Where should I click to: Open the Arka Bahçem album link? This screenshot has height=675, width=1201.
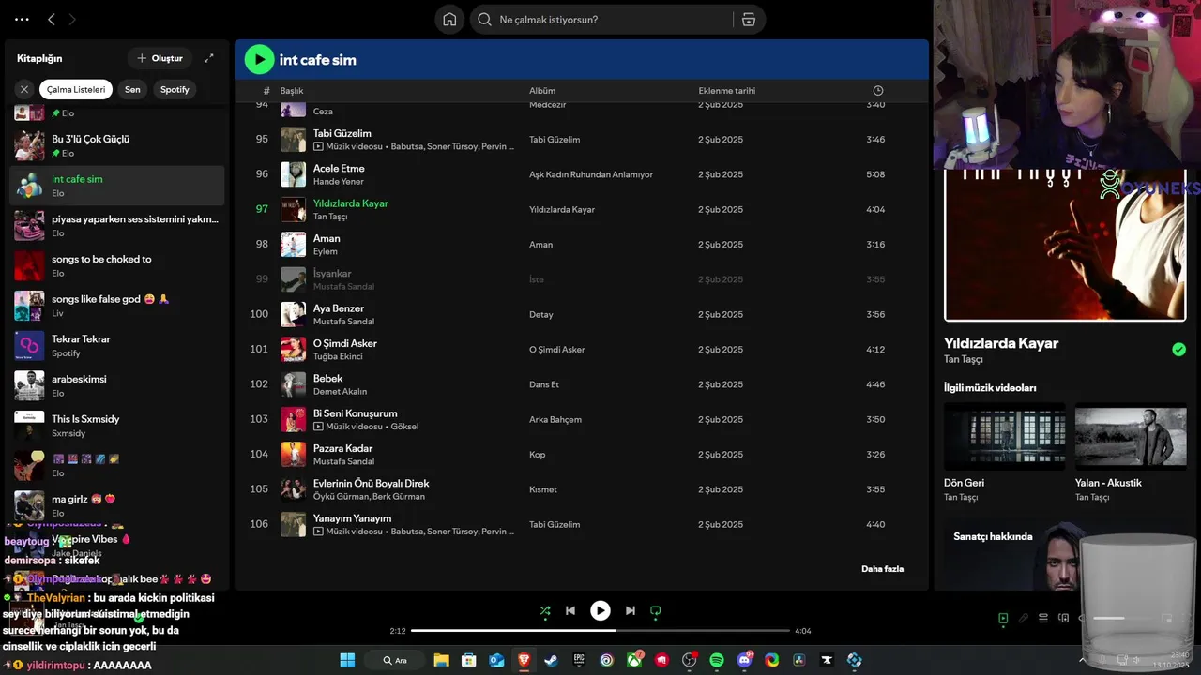[555, 420]
